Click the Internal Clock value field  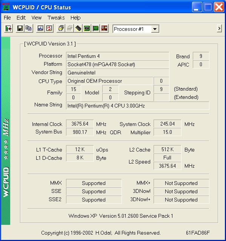(x=80, y=124)
